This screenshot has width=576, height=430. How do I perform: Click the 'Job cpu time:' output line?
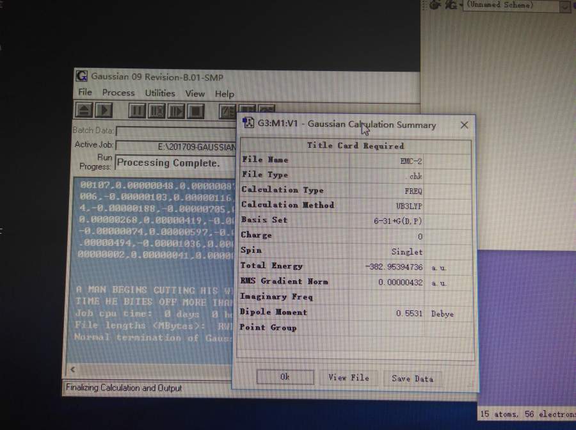154,314
